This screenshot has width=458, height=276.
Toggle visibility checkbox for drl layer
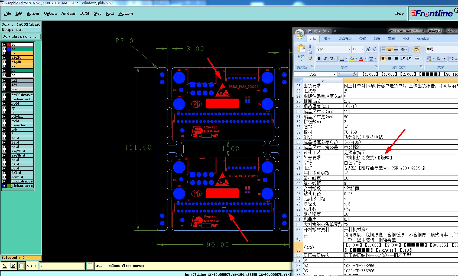(x=4, y=81)
